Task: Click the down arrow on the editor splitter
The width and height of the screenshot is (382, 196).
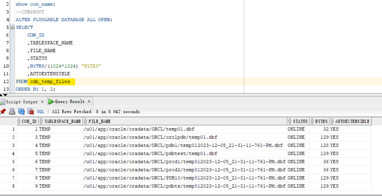Action: pyautogui.click(x=5, y=95)
